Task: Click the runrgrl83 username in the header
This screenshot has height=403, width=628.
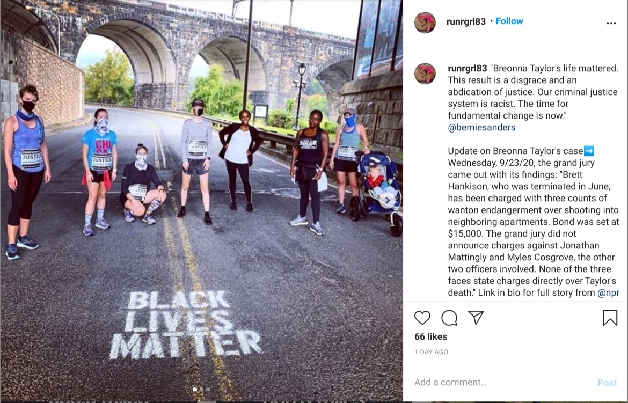Action: point(466,21)
